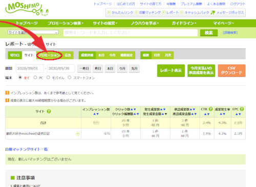Open マイページ menu in green nav

[x=223, y=23]
